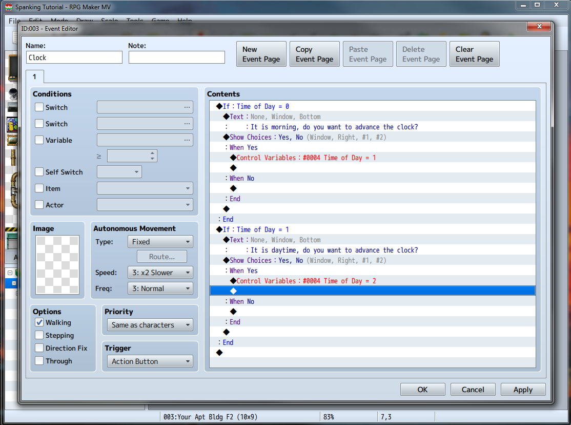
Task: Select the first Show Choices command line
Action: pyautogui.click(x=373, y=137)
